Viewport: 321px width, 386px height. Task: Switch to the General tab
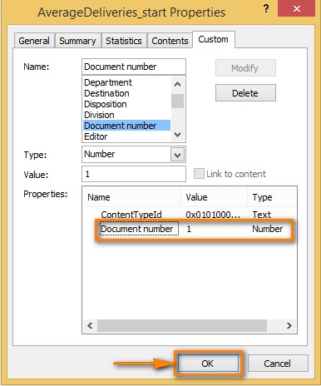[x=34, y=41]
